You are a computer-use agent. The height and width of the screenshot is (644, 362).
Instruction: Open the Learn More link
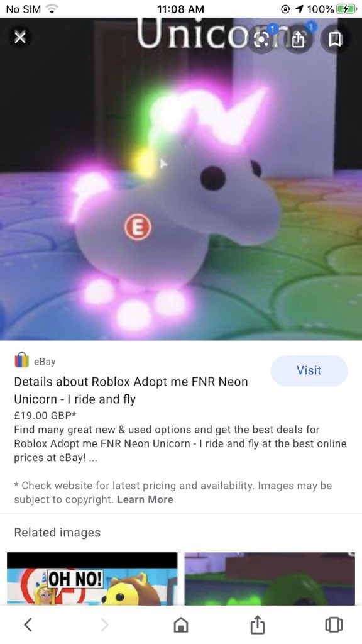(x=145, y=500)
